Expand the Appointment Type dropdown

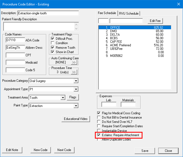(x=76, y=89)
